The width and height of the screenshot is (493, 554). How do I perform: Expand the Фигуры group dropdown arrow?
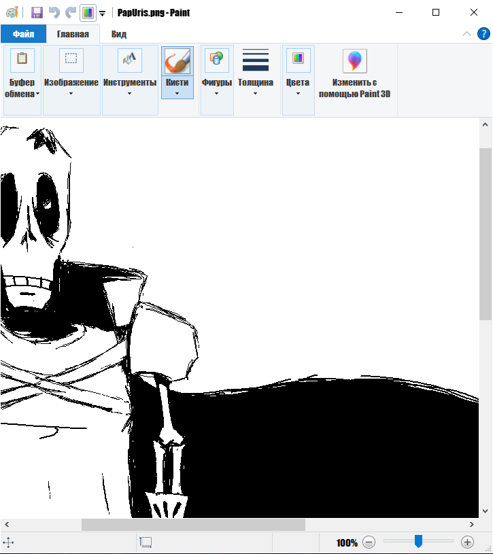[x=217, y=94]
